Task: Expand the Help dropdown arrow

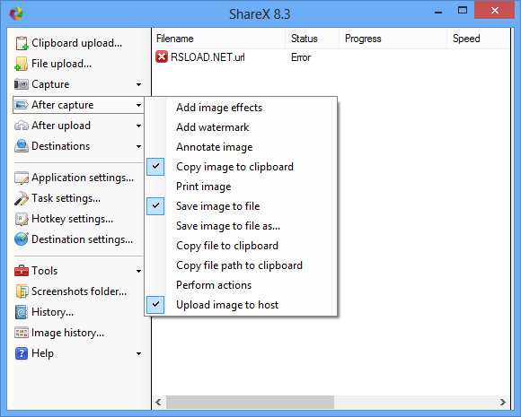Action: pyautogui.click(x=139, y=354)
